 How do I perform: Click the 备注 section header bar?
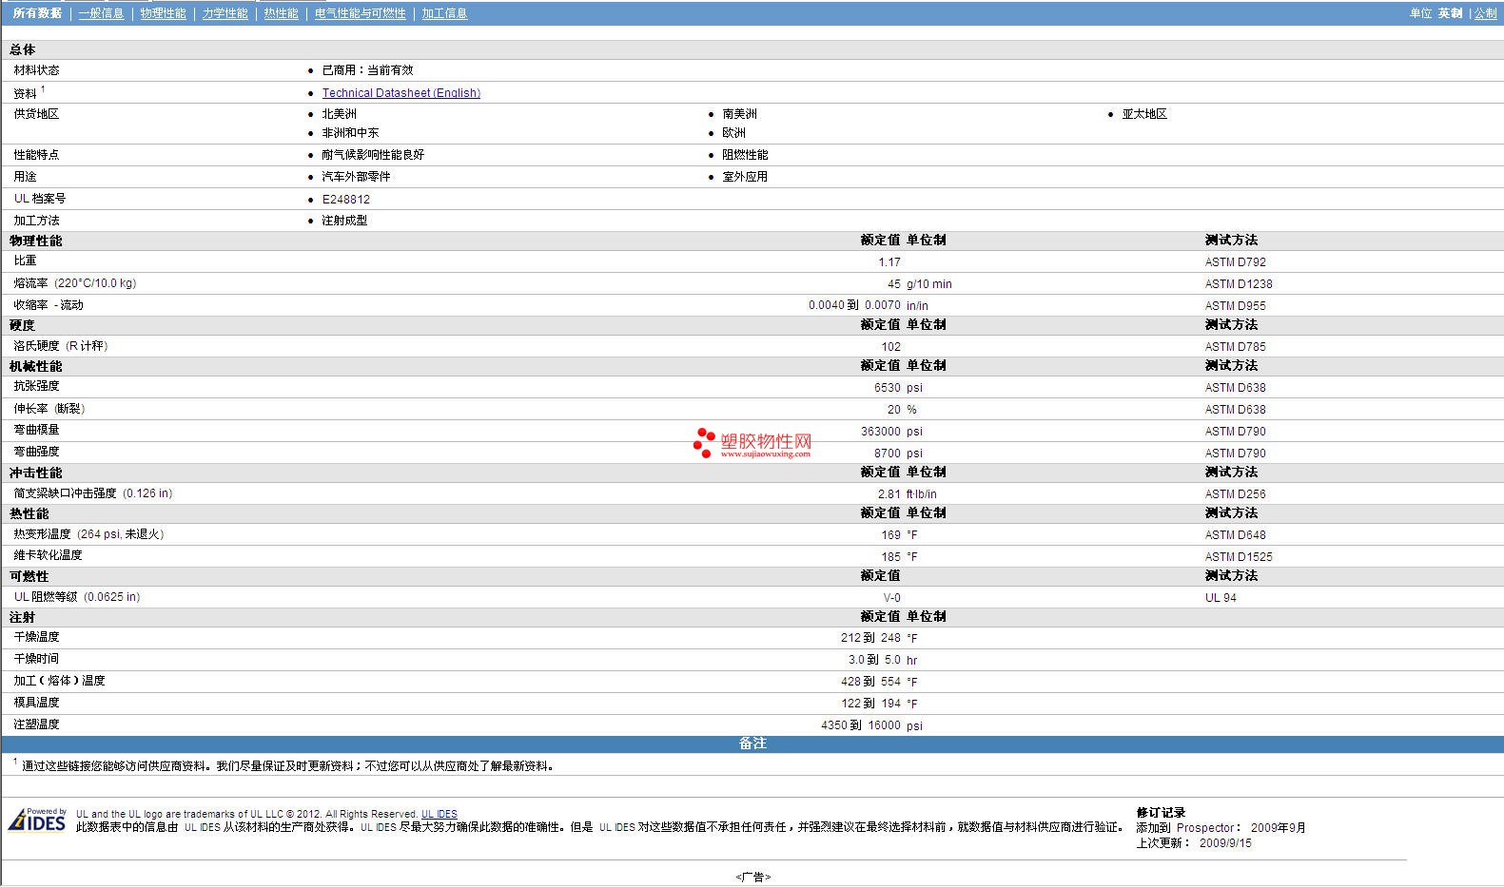coord(752,743)
